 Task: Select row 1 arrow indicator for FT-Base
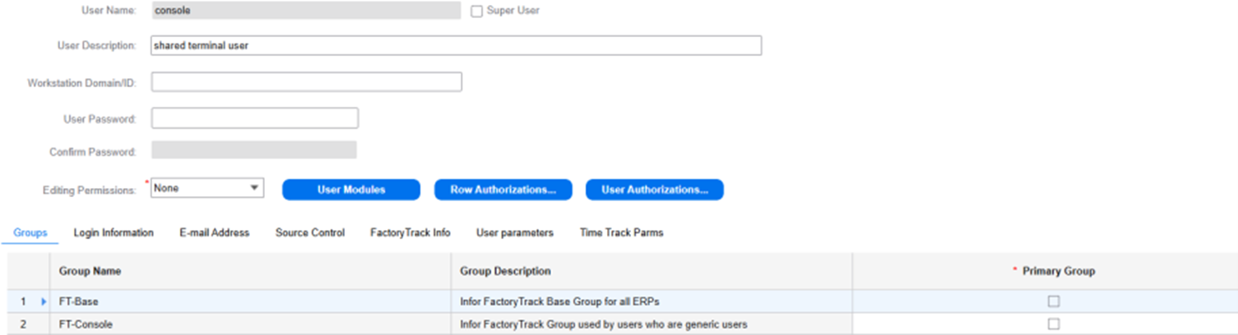coord(44,301)
